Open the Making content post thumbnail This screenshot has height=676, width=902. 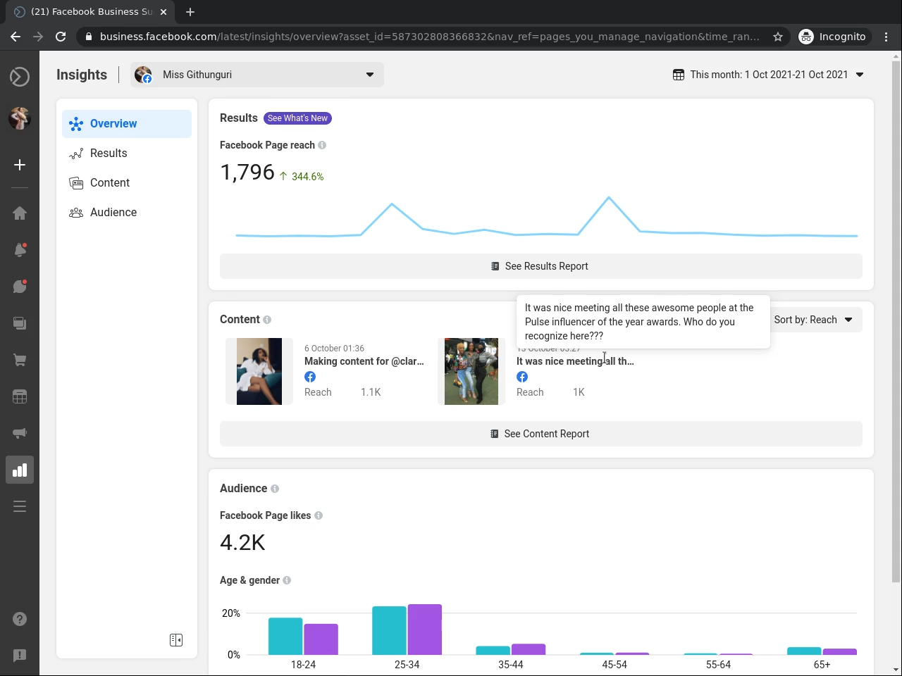pyautogui.click(x=259, y=372)
